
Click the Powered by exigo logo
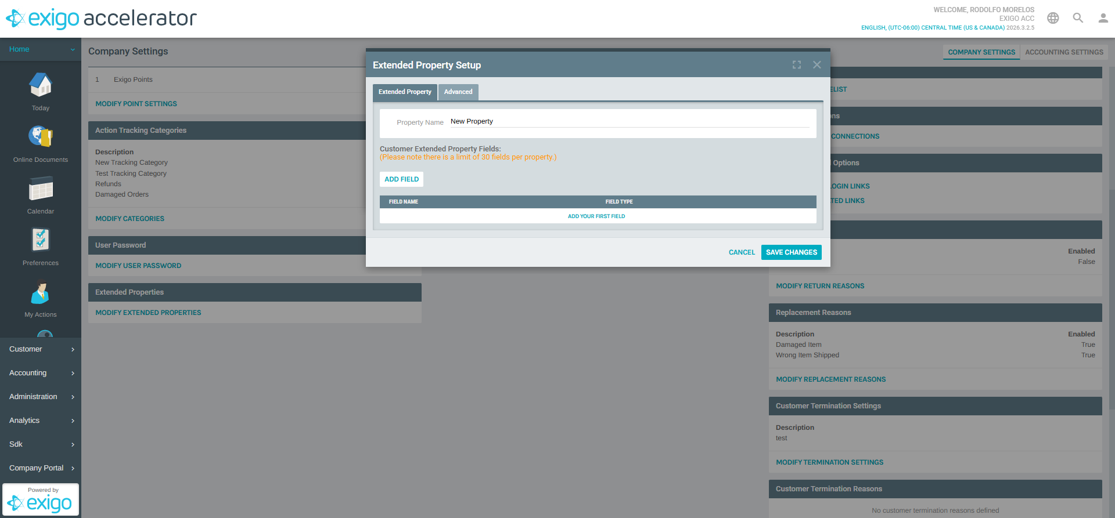click(41, 499)
